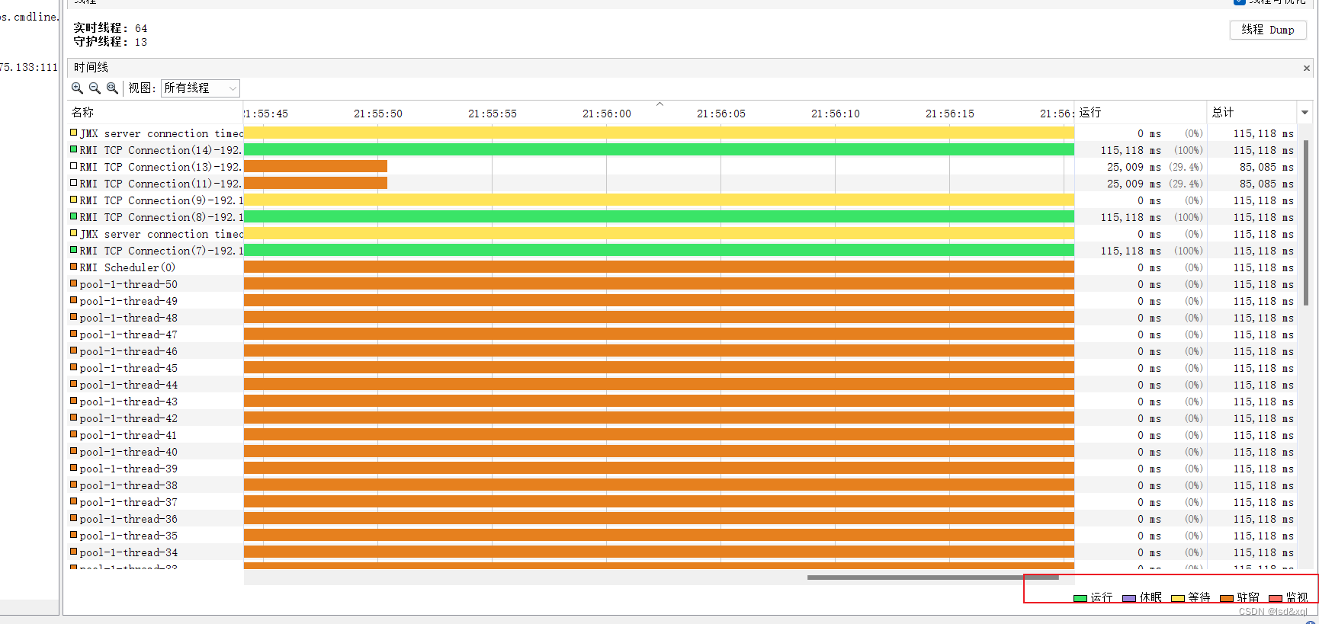Click the red 监视 legend swatch
Viewport: 1319px width, 624px height.
1276,598
